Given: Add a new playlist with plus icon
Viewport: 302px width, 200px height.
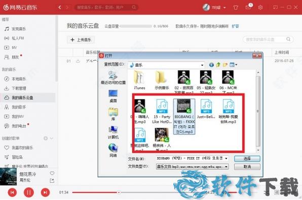Looking at the screenshot, I should (46, 138).
